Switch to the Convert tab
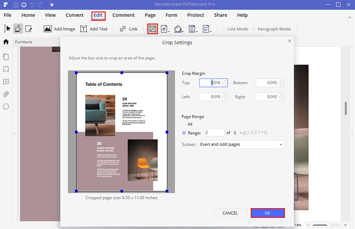This screenshot has height=229, width=355. 75,15
